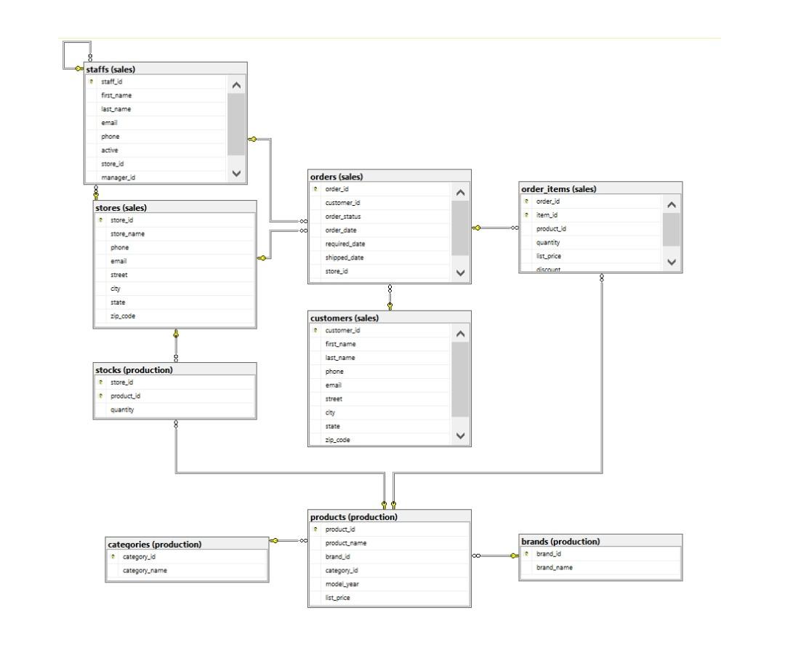Click the scroll up arrow in staffs table
Image resolution: width=785 pixels, height=661 pixels.
click(x=236, y=85)
